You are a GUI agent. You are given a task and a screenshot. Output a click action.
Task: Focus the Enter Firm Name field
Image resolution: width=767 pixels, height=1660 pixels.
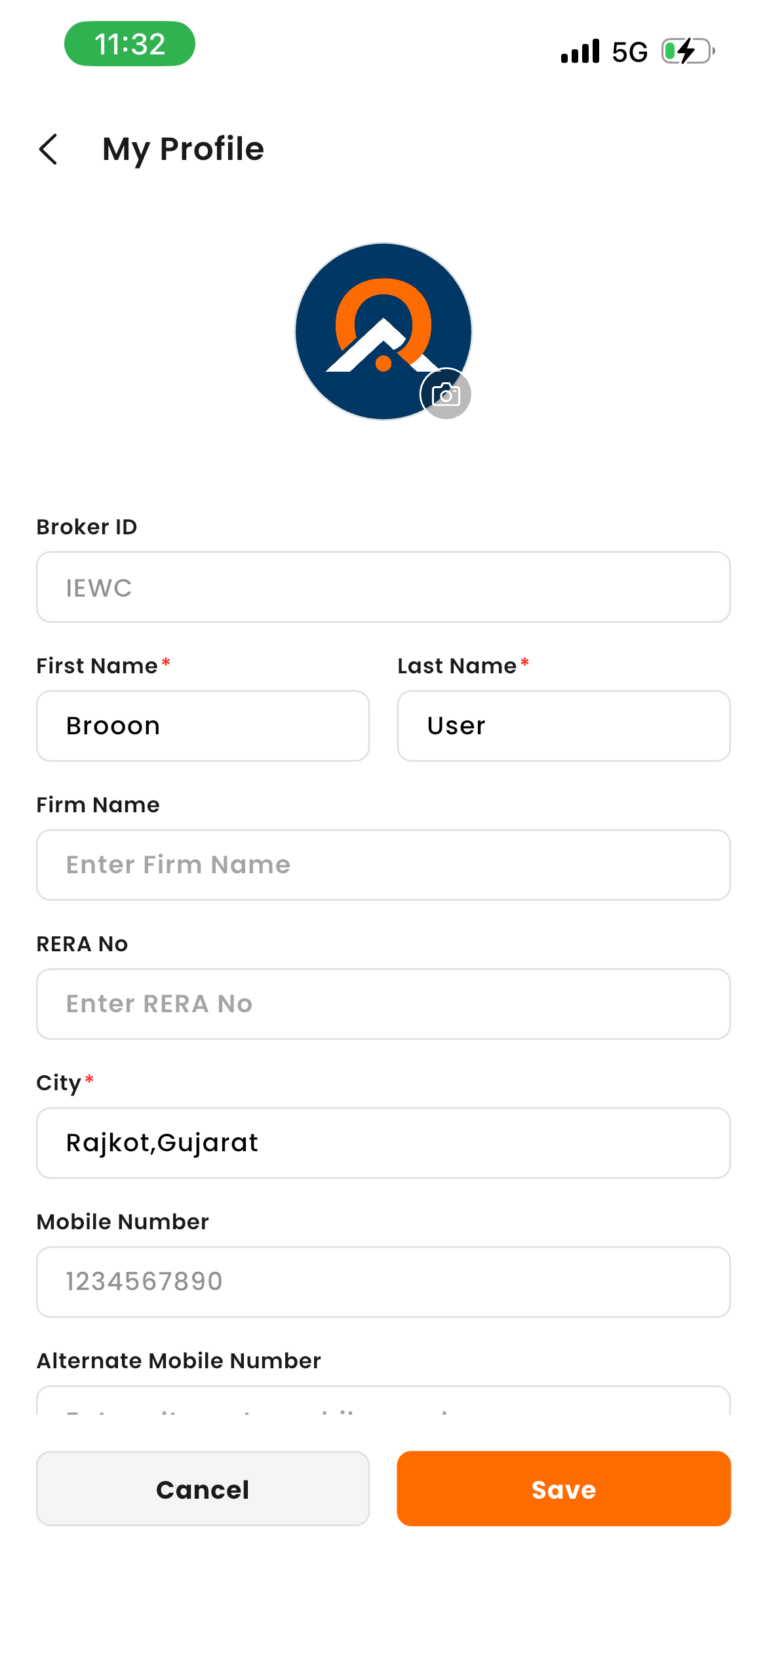383,865
